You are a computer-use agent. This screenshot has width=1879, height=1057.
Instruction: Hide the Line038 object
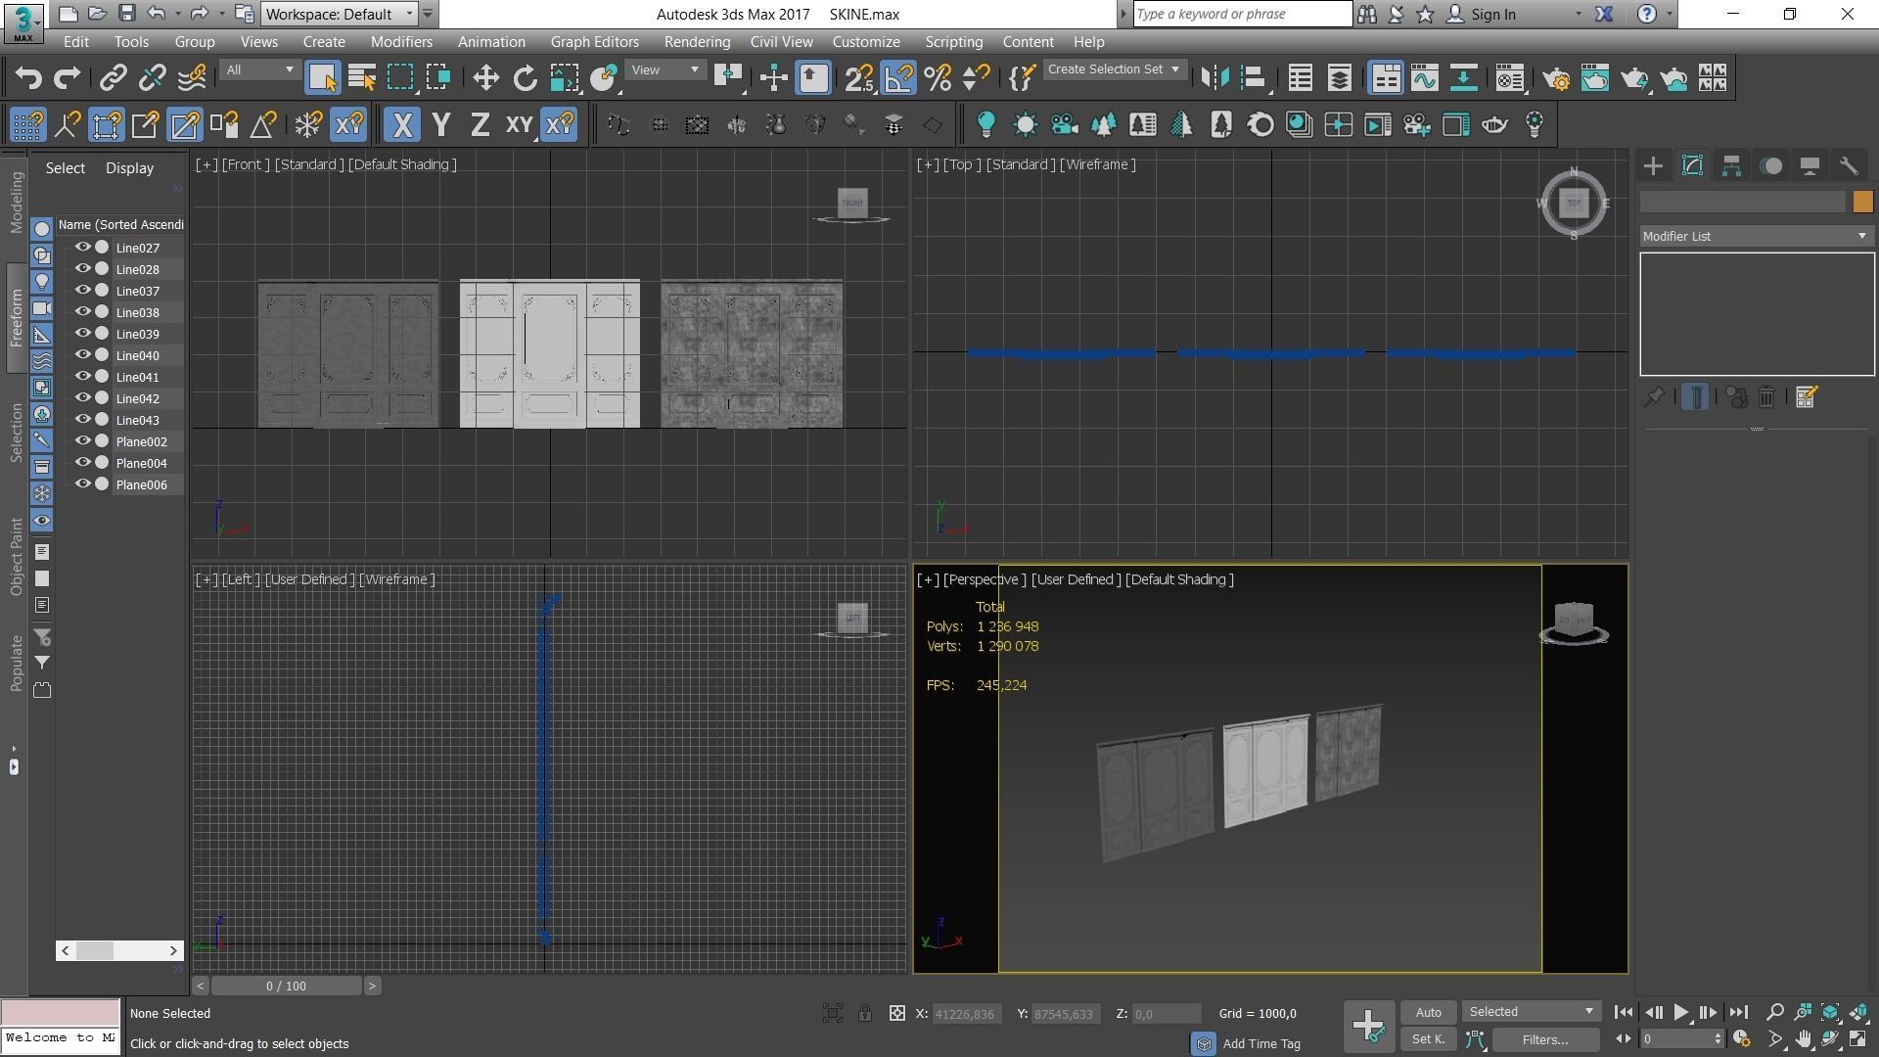tap(83, 312)
